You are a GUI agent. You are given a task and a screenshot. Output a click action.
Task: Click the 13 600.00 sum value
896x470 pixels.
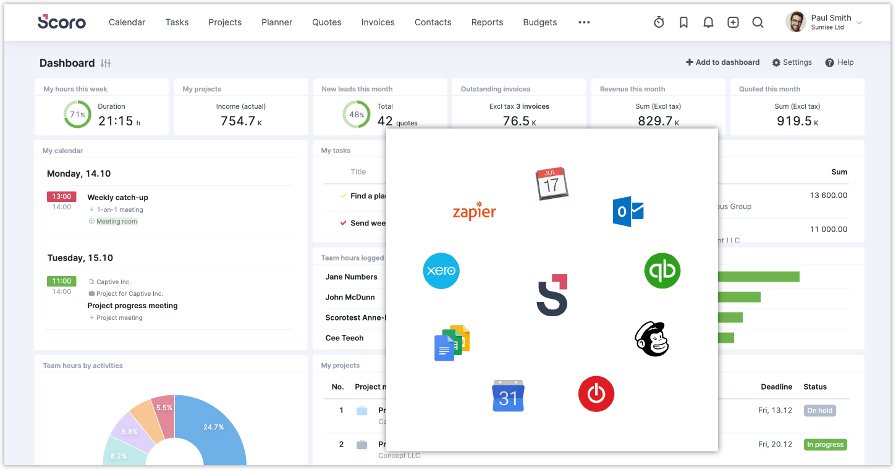(829, 195)
